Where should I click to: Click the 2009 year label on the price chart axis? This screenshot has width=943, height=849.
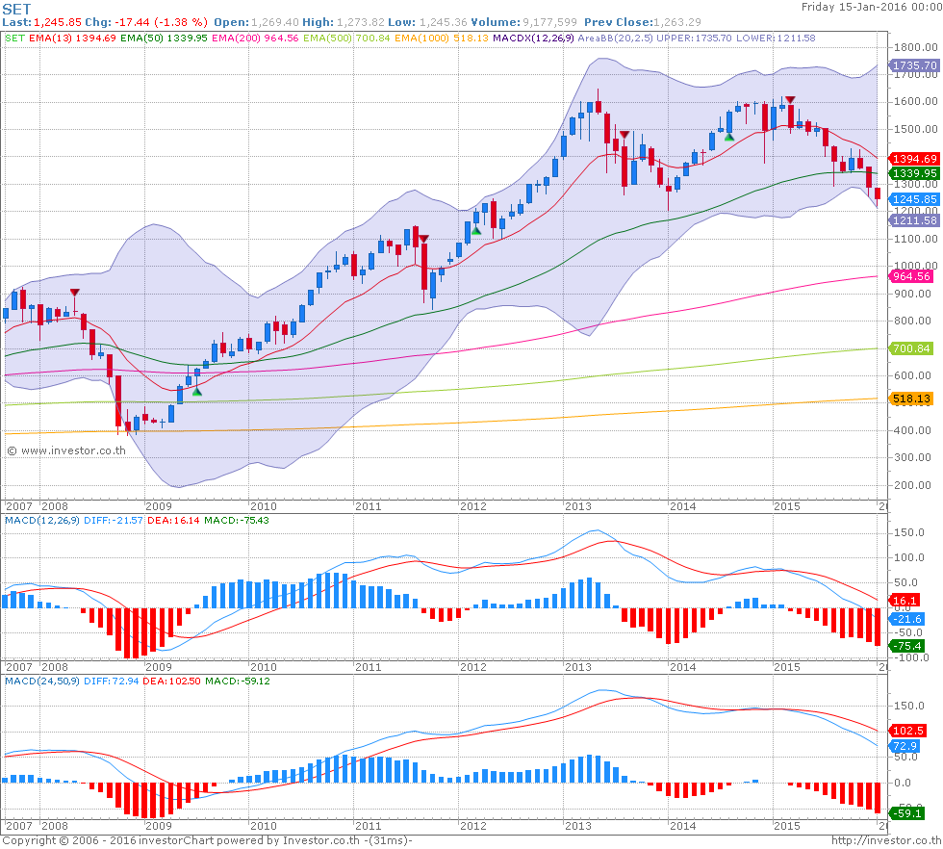(159, 506)
